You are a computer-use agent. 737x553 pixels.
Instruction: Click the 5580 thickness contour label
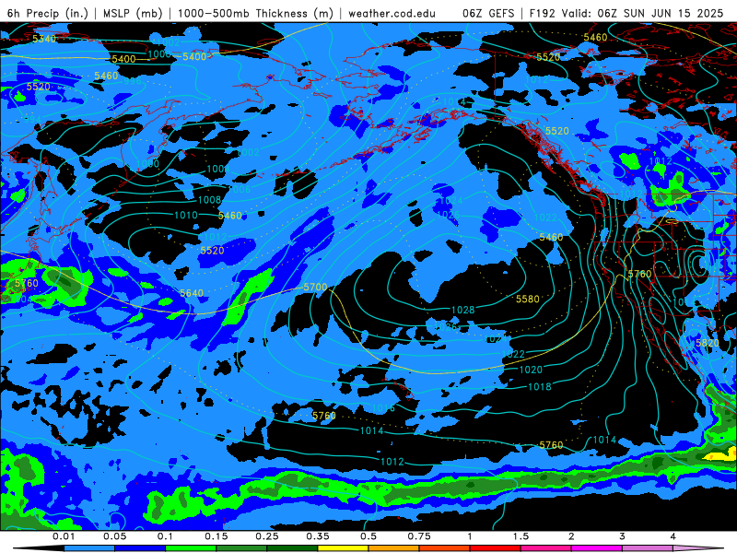tap(528, 299)
